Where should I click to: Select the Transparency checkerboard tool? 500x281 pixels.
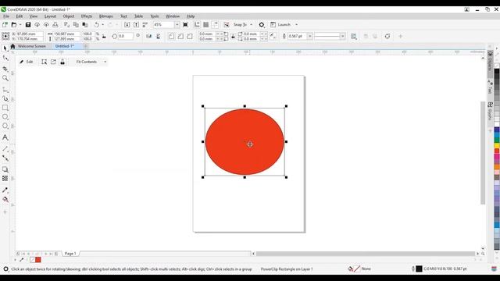[5, 179]
